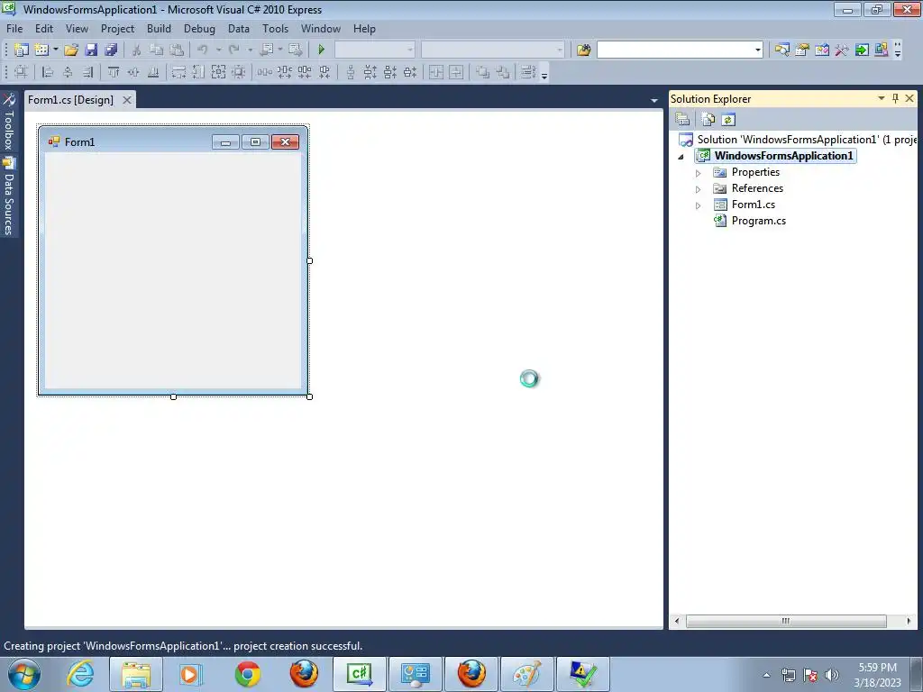Image resolution: width=923 pixels, height=692 pixels.
Task: Open the Build menu
Action: (x=159, y=29)
